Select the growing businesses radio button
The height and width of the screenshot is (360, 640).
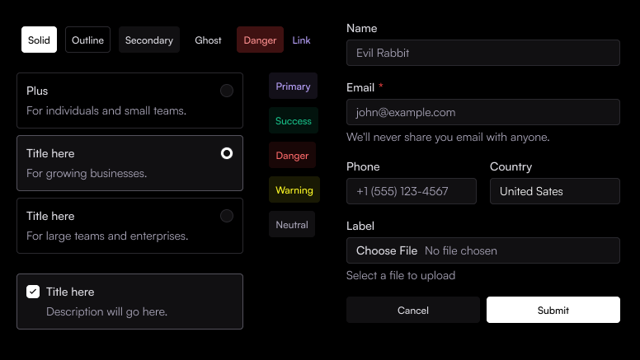click(x=227, y=153)
